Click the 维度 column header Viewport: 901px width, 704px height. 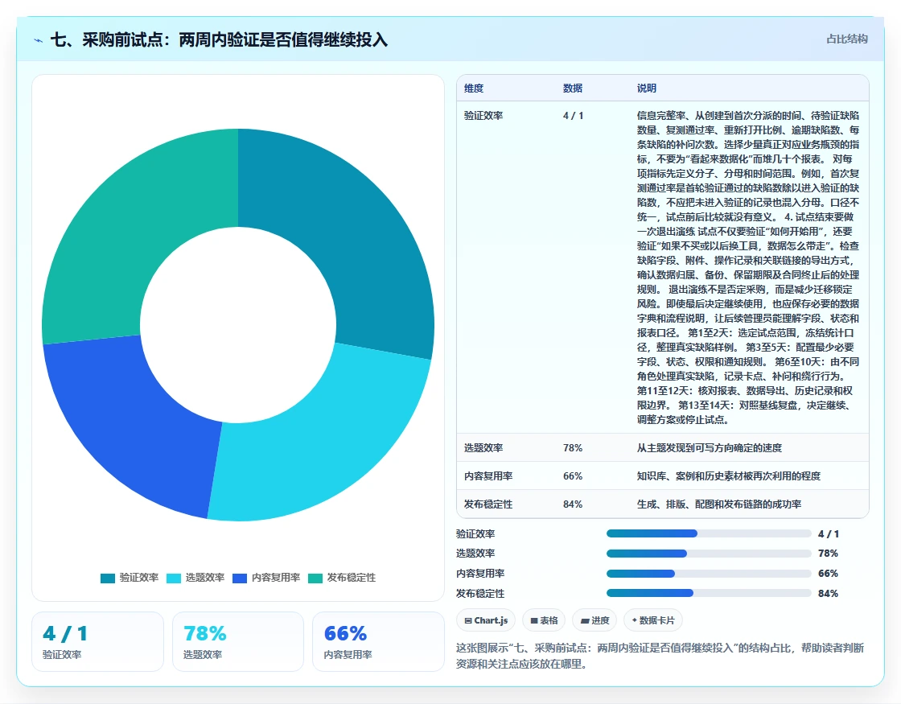(x=474, y=89)
